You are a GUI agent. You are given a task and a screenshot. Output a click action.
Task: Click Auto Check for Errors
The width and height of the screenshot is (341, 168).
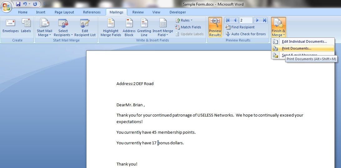pos(246,34)
